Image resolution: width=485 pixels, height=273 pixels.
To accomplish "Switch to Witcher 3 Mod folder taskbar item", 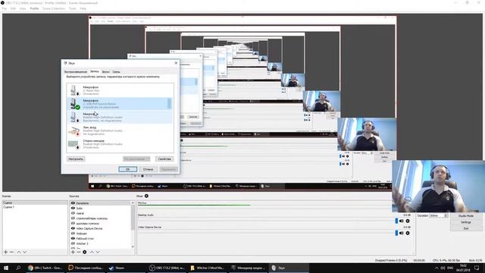I will click(x=207, y=268).
